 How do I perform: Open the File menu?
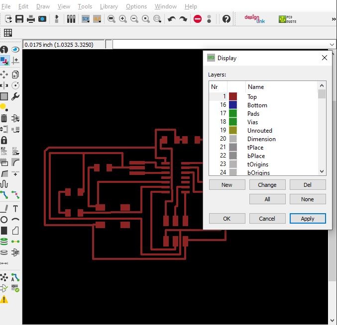[6, 6]
